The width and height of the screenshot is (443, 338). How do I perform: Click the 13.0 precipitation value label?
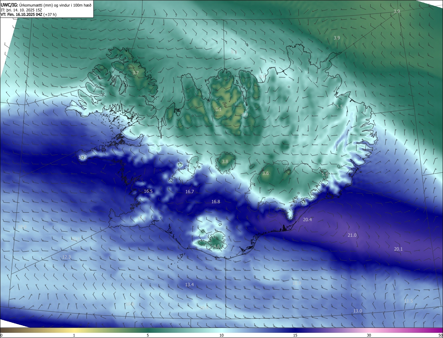358,311
